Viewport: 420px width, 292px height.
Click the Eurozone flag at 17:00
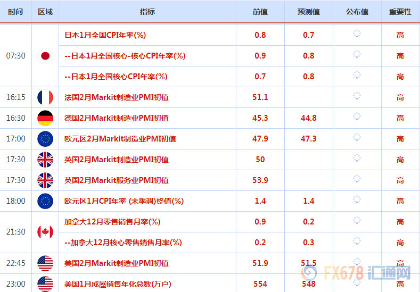(x=45, y=139)
